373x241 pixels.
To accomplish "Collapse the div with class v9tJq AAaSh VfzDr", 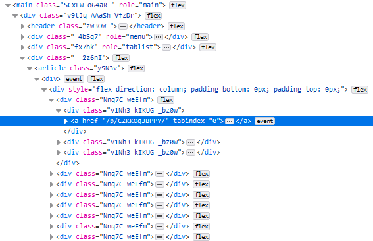I will 15,16.
